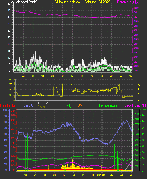
Task: Click the '28.8' barometer axis value
Action: point(136,71)
